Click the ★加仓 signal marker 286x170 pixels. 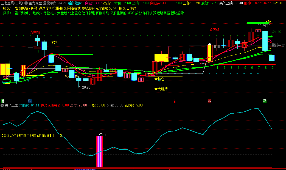(159, 79)
